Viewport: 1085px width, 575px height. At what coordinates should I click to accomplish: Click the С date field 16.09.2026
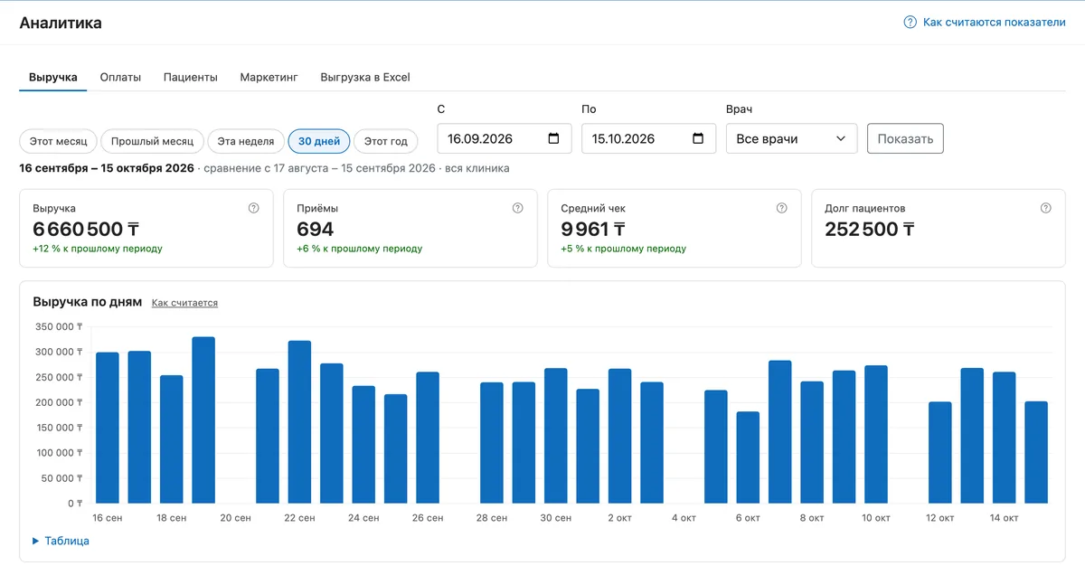pyautogui.click(x=505, y=138)
